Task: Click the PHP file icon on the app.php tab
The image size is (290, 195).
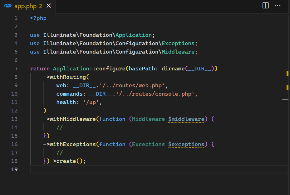Action: tap(8, 6)
